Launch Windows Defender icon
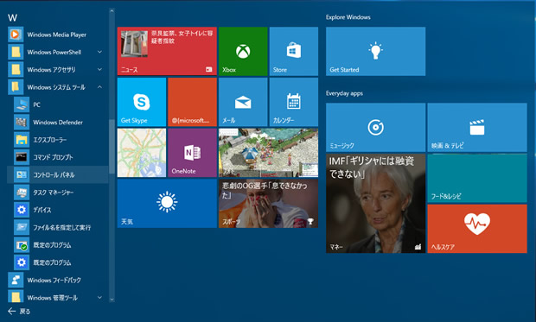The image size is (536, 322). pos(22,123)
